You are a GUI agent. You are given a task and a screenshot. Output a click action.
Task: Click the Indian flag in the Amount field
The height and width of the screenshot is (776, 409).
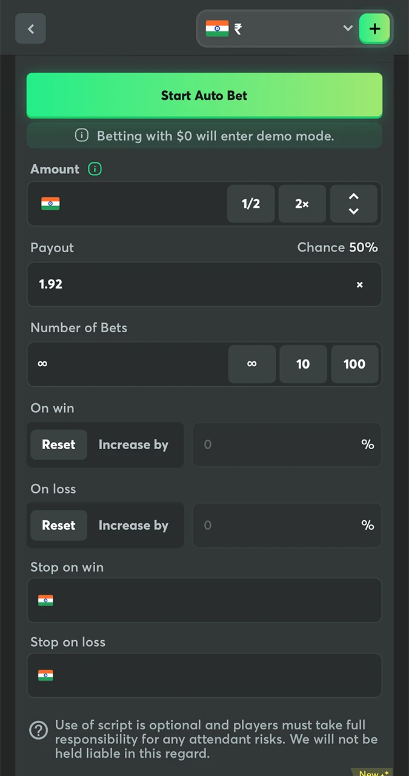point(50,204)
